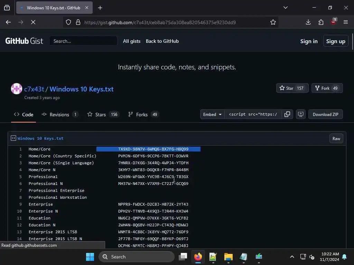The image size is (354, 265).
Task: Click Download ZIP
Action: (x=325, y=115)
